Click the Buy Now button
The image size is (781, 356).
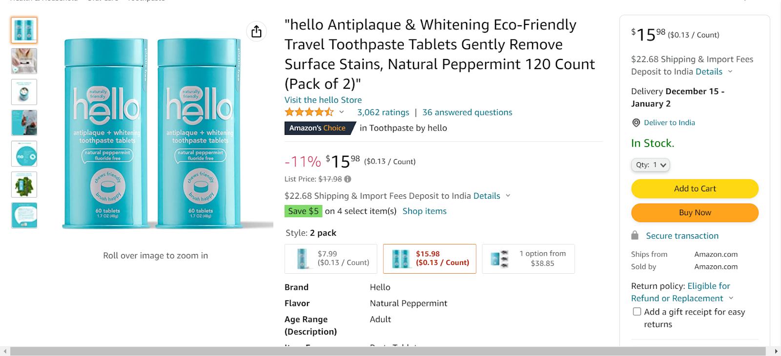(x=695, y=213)
